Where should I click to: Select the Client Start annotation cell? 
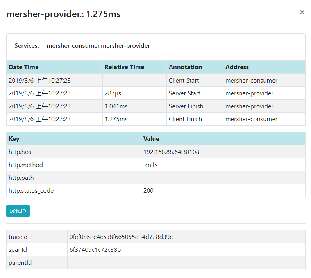(184, 81)
